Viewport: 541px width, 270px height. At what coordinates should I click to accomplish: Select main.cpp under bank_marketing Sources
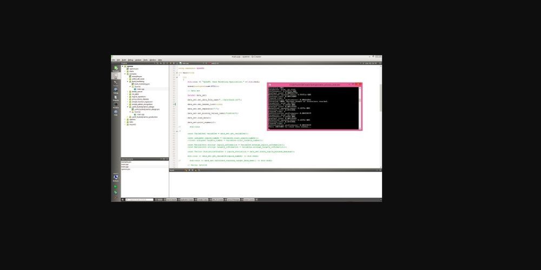coord(138,89)
